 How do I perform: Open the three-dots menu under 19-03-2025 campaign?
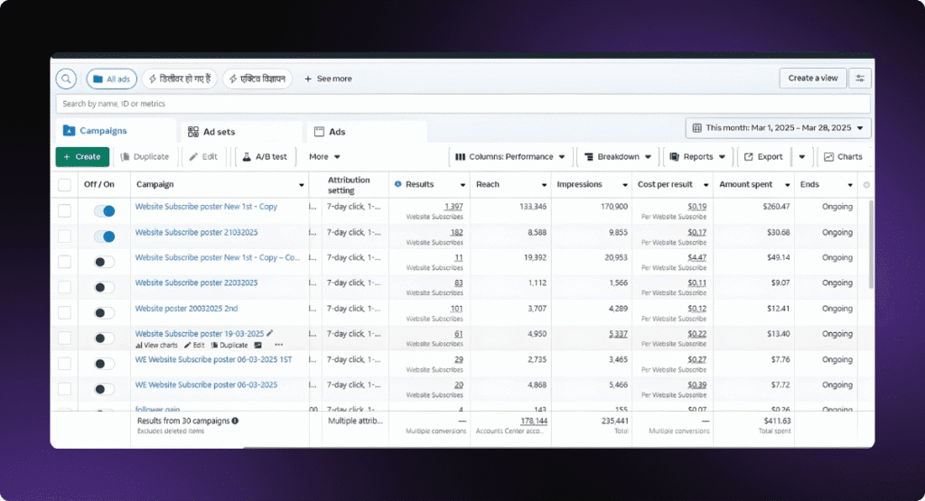[278, 345]
